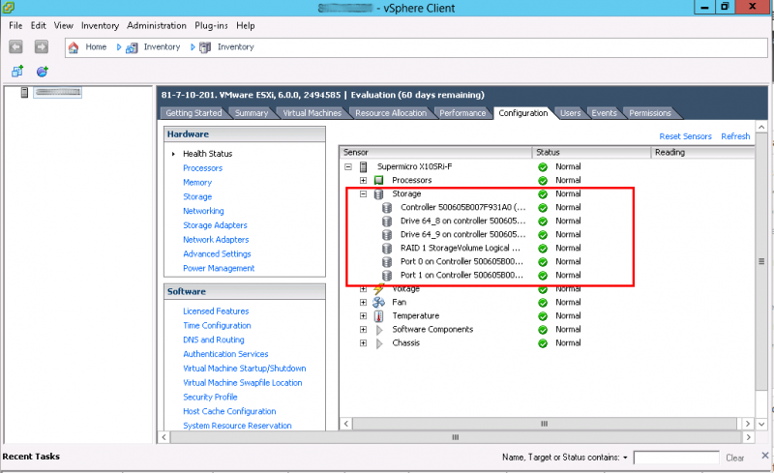Select the host server icon in inventory tree
Viewport: 774px width, 473px height.
tap(24, 92)
